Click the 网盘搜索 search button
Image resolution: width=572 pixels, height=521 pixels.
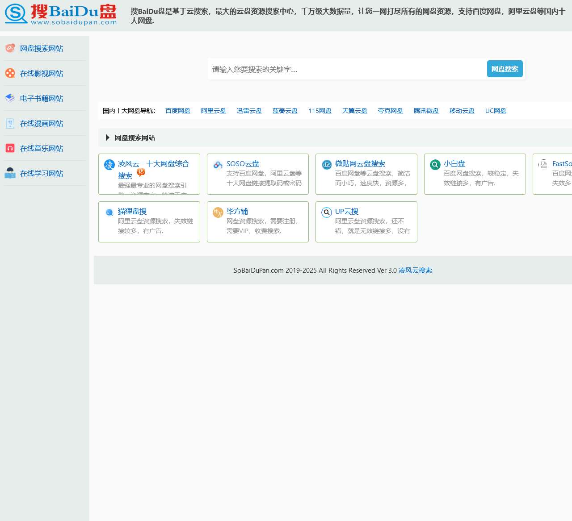[505, 69]
